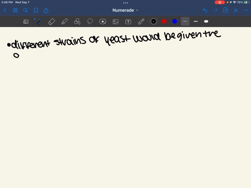251x188 pixels.
Task: Tap the battery status indicator
Action: pos(247,2)
